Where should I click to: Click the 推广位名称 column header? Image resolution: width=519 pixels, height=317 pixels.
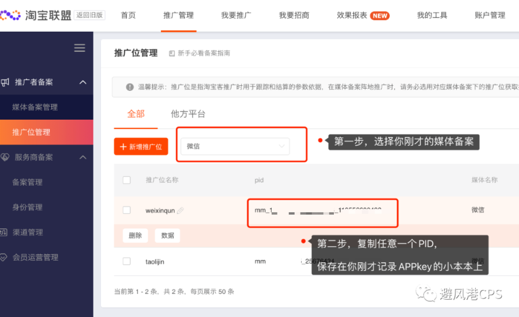162,180
